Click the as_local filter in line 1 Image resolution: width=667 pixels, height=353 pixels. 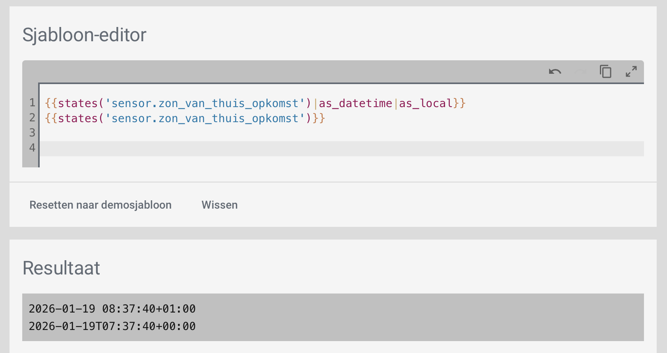point(426,104)
